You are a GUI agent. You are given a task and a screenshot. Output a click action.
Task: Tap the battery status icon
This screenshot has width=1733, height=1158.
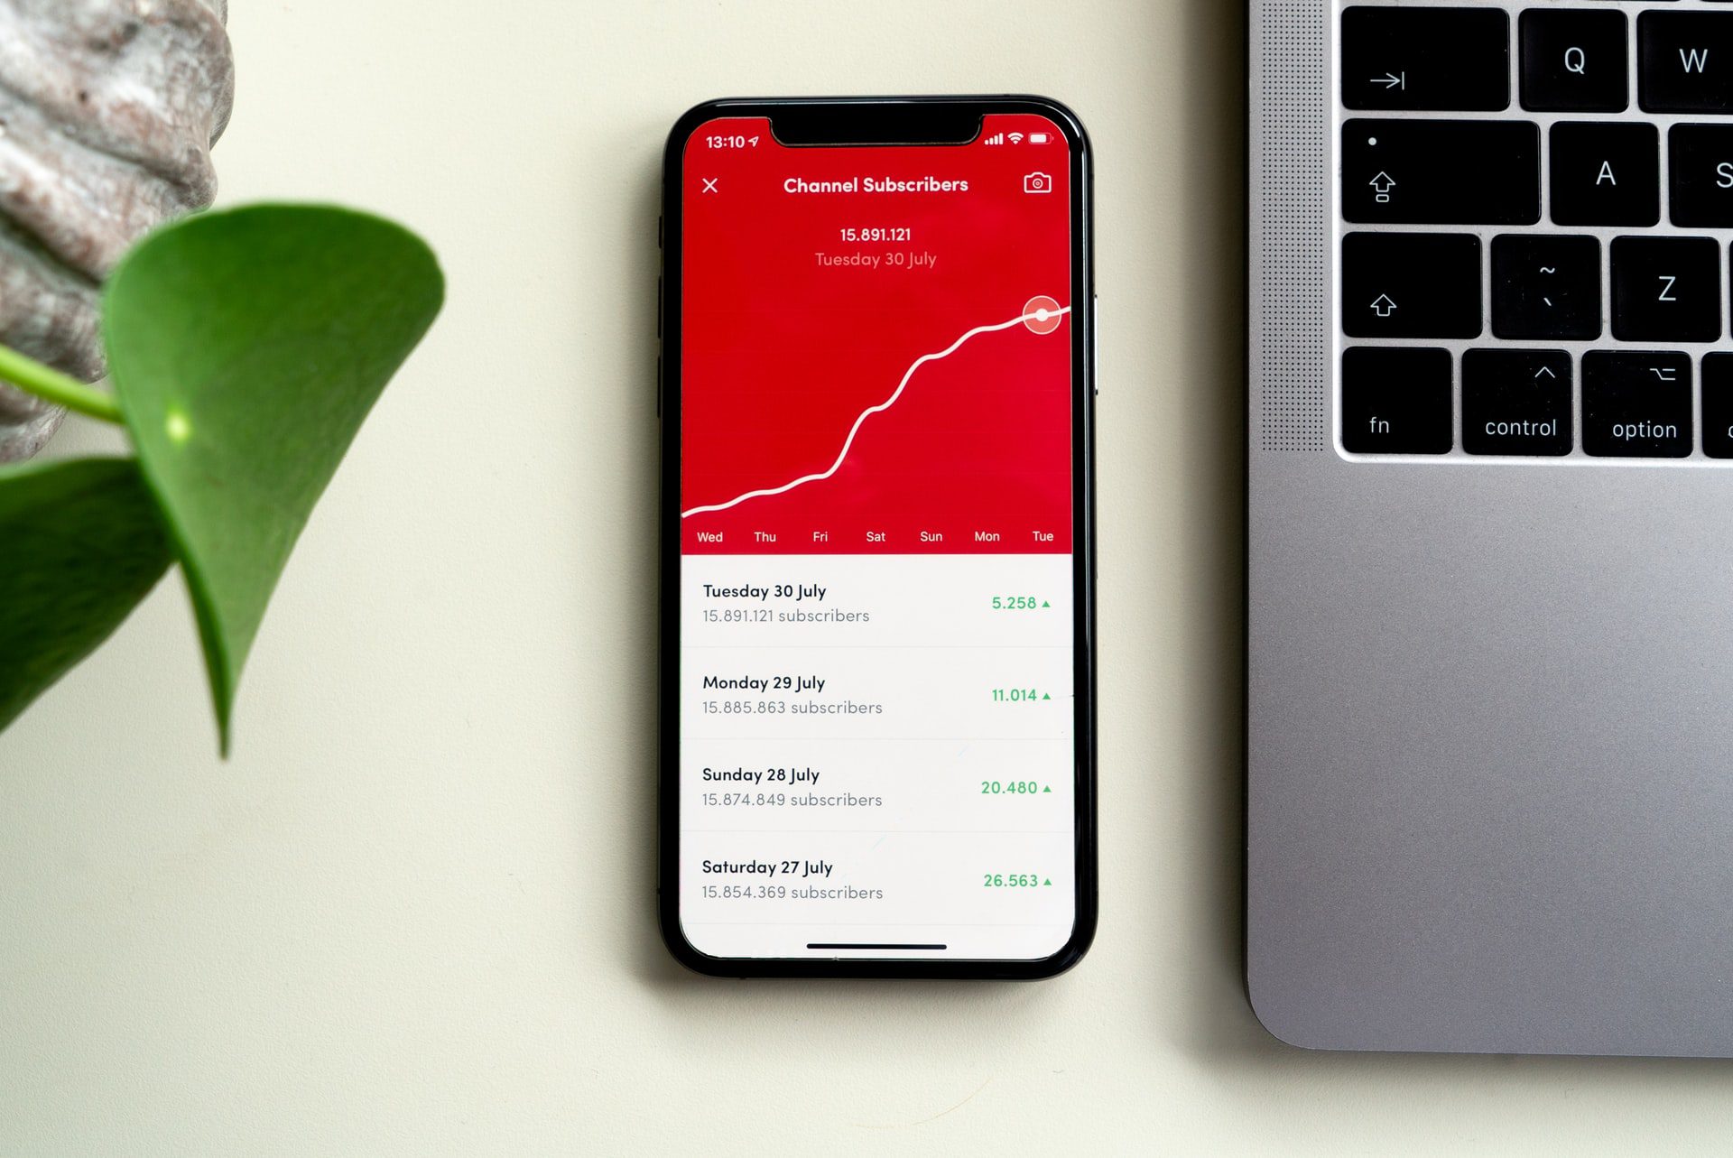tap(1043, 137)
